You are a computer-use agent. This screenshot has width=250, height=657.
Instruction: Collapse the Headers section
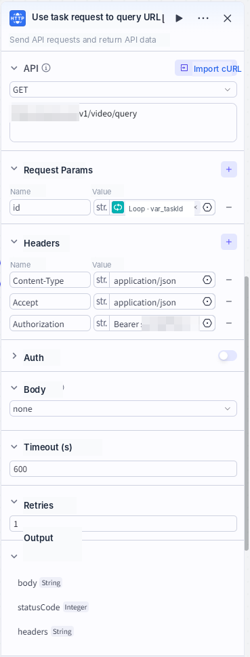(14, 242)
